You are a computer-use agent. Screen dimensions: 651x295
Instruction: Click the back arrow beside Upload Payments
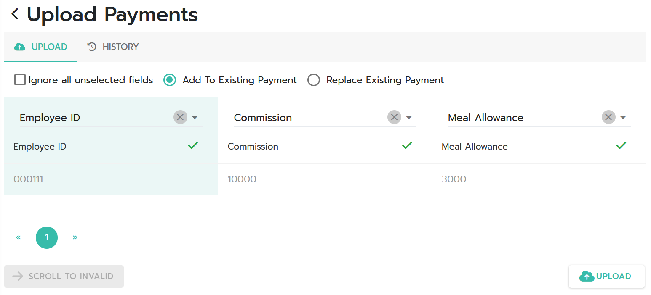click(15, 14)
